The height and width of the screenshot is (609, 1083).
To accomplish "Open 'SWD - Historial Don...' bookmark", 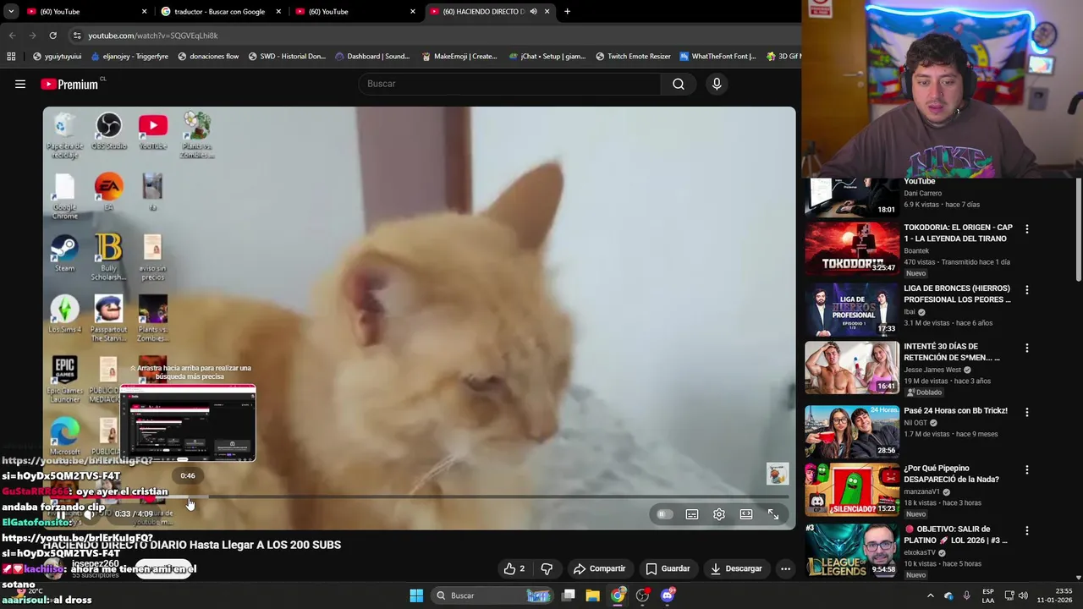I will coord(287,57).
